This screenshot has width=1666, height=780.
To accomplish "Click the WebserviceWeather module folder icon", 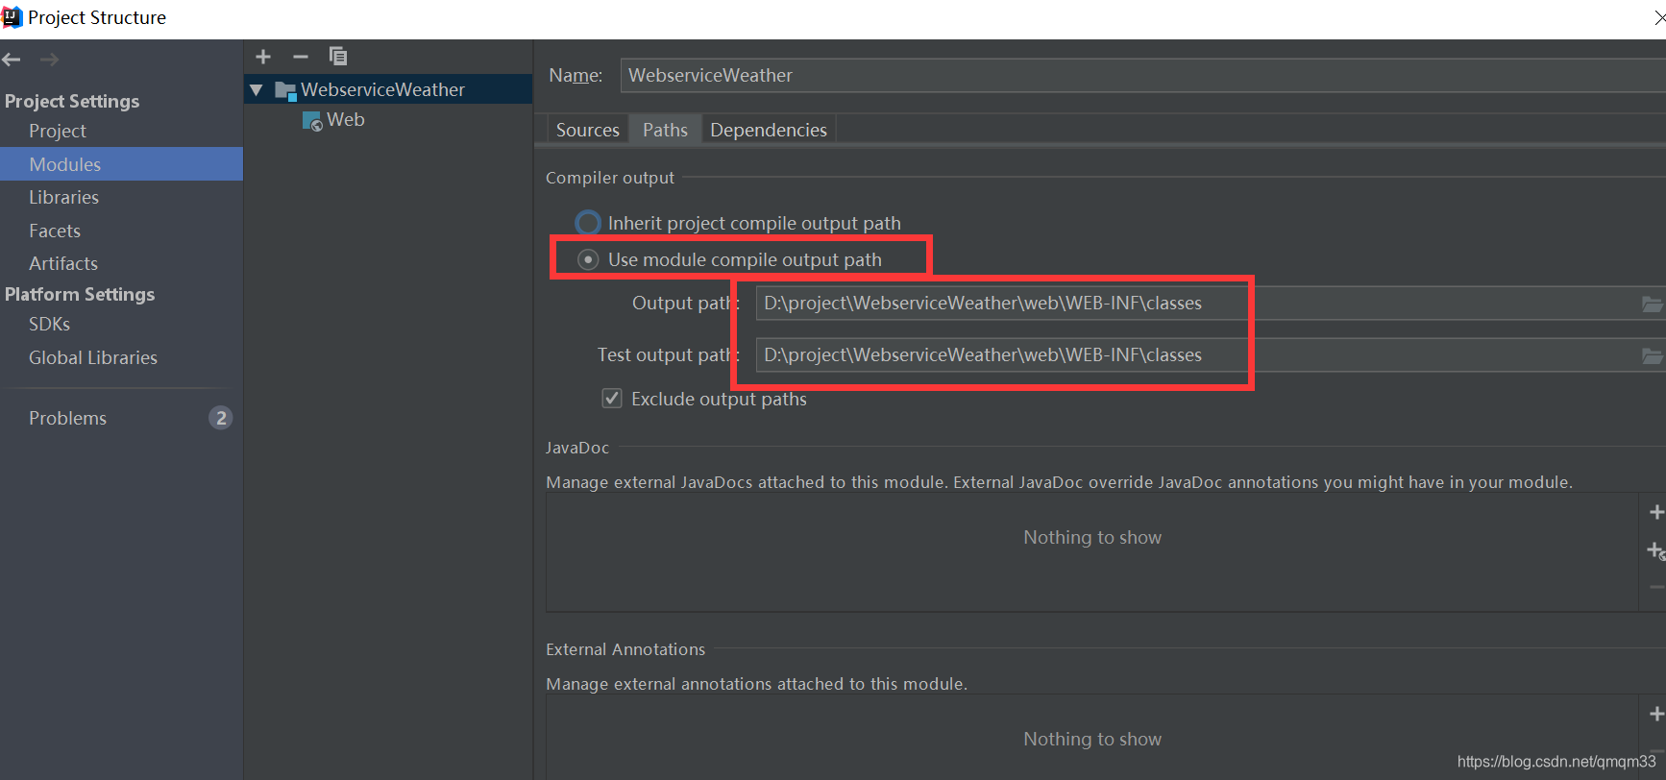I will pyautogui.click(x=285, y=90).
